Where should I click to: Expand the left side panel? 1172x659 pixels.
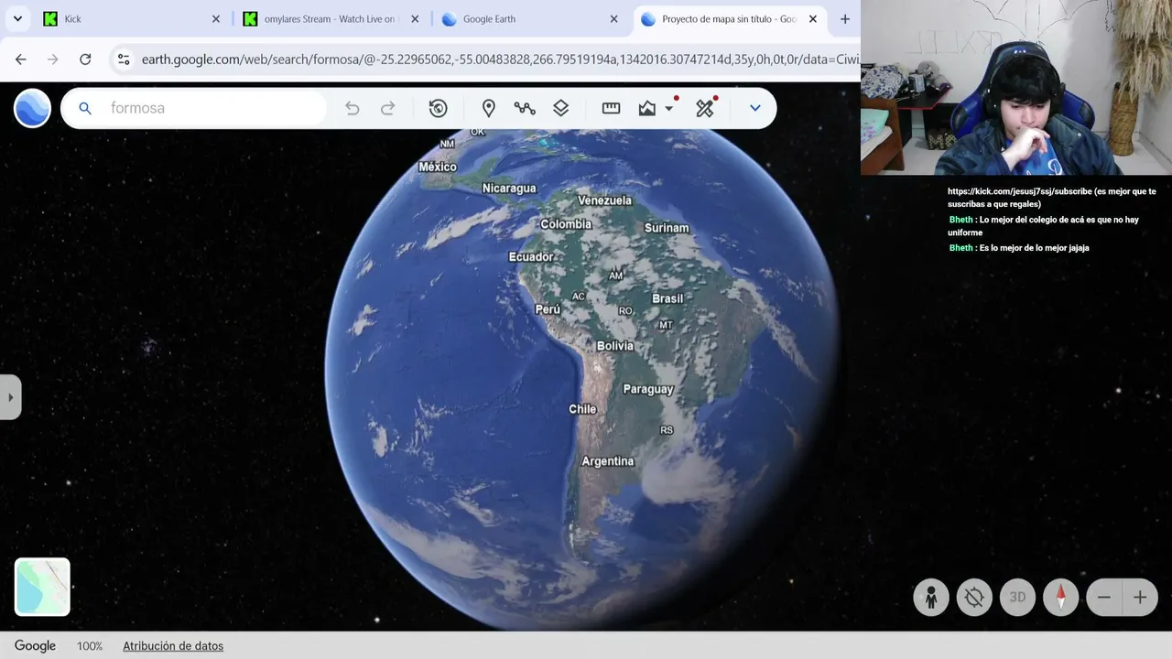click(x=10, y=397)
